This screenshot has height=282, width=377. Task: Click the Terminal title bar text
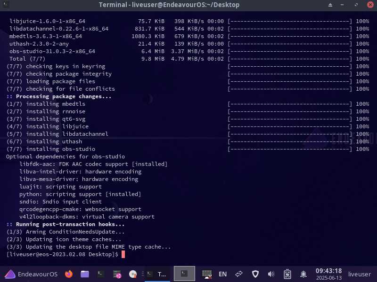click(169, 5)
